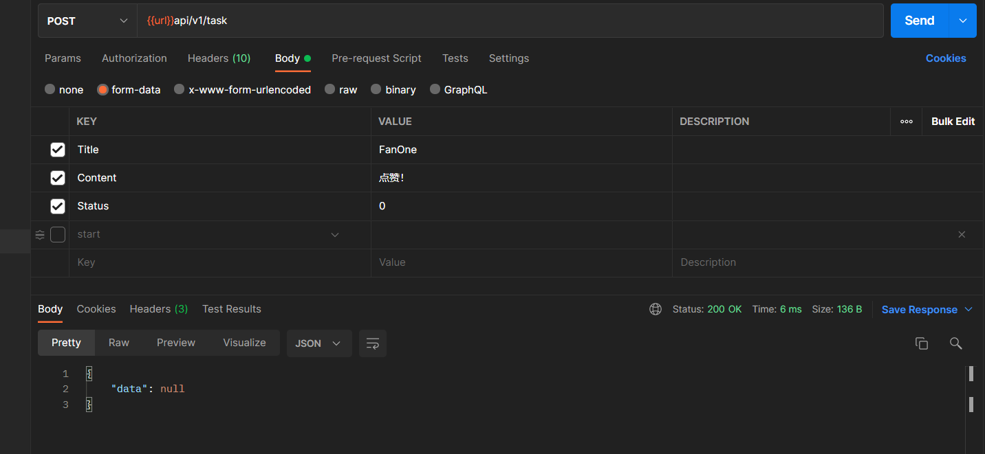Copy the response body using the copy icon
The width and height of the screenshot is (985, 454).
[x=922, y=343]
